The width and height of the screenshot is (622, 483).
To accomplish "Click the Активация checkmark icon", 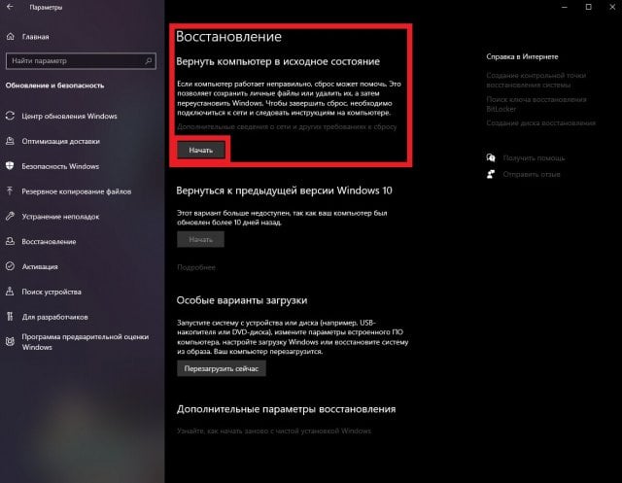I will pyautogui.click(x=10, y=266).
